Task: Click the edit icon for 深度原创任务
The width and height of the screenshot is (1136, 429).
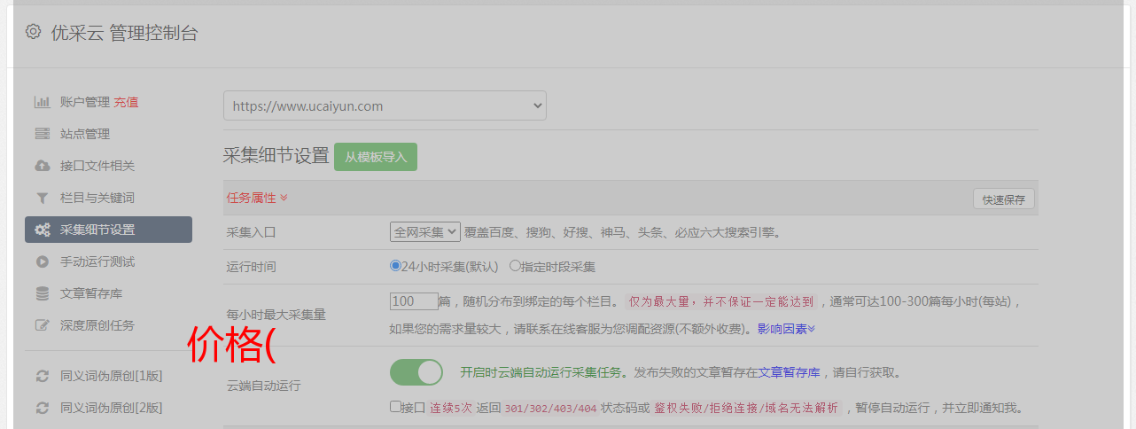Action: [42, 325]
